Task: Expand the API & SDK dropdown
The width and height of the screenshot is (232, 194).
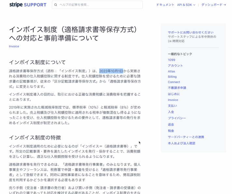Action: (186, 5)
